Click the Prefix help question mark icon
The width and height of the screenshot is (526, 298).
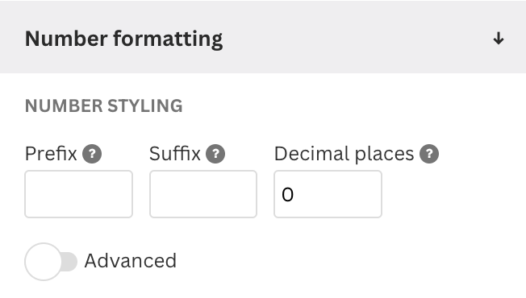coord(92,154)
